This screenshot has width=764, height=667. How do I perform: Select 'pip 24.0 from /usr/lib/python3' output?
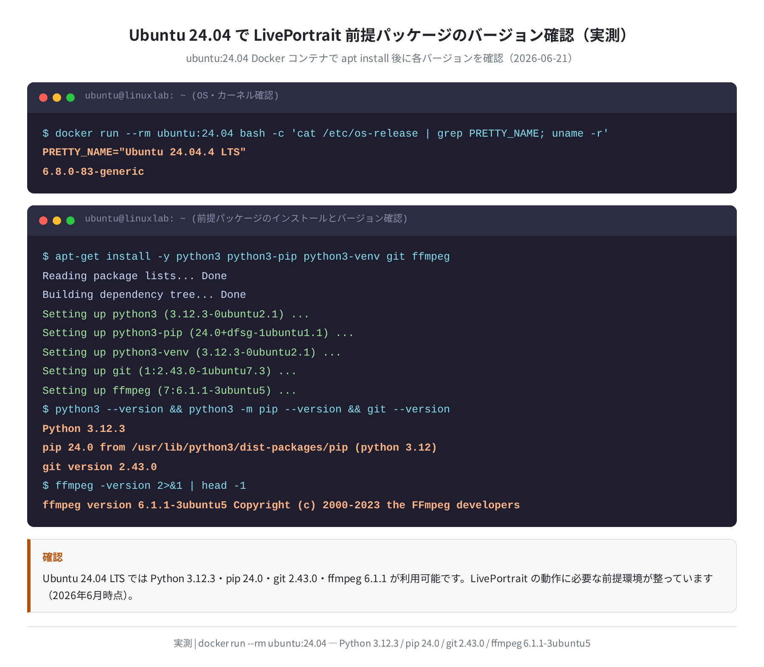tap(240, 447)
